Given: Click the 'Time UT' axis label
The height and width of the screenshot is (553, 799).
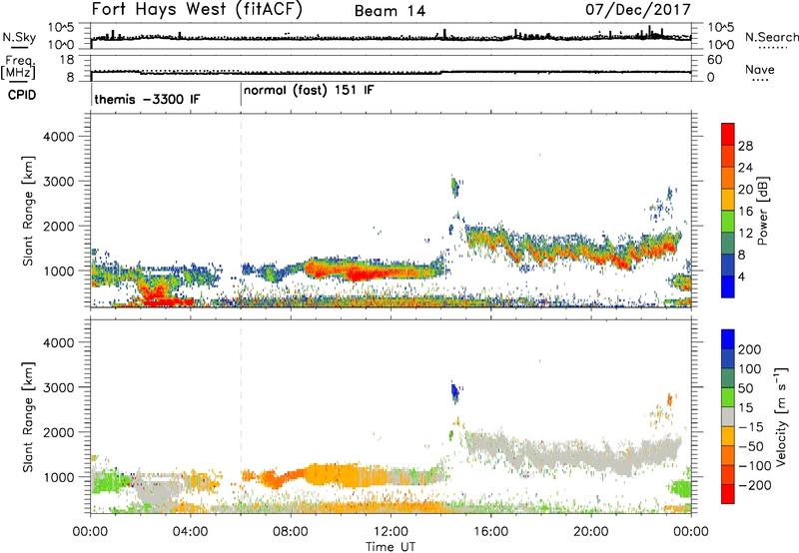Looking at the screenshot, I should [391, 547].
